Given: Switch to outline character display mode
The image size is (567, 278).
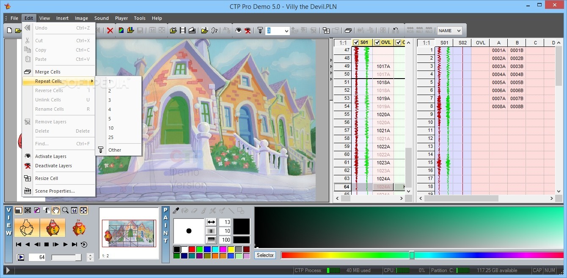Looking at the screenshot, I should click(x=27, y=227).
